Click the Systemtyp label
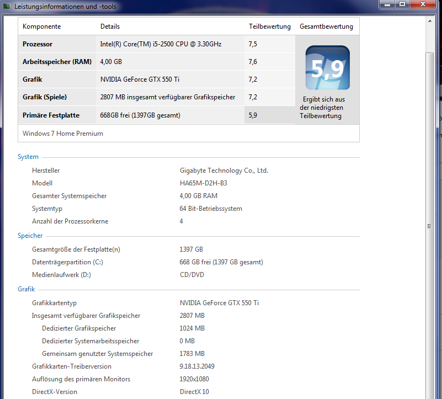The height and width of the screenshot is (399, 442). (x=47, y=209)
